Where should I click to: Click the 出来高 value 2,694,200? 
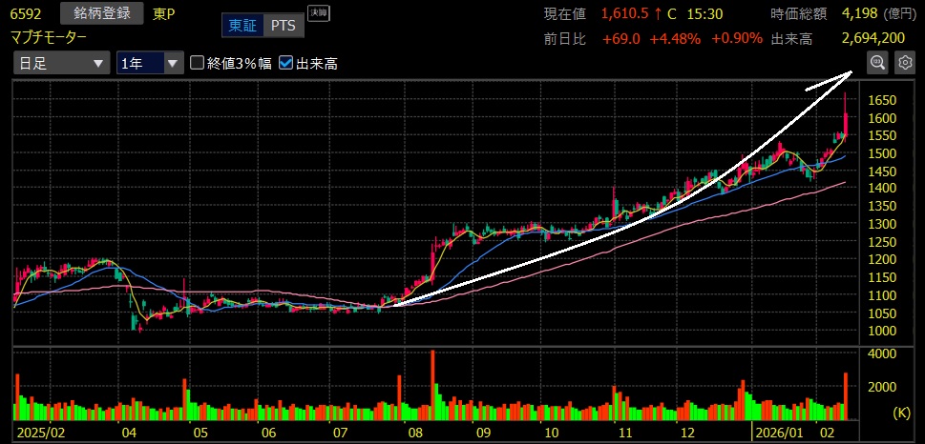pos(873,38)
